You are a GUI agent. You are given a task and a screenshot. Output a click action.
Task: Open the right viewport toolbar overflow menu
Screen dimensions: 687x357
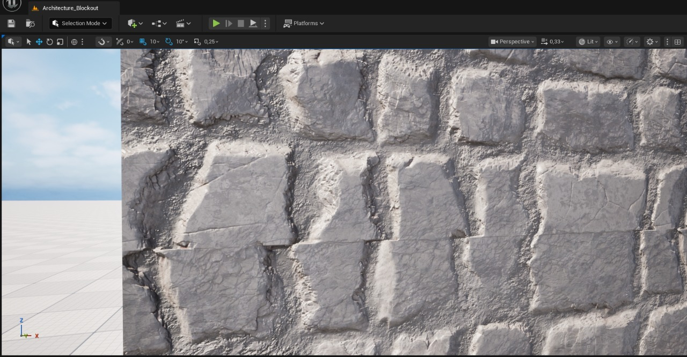click(667, 41)
